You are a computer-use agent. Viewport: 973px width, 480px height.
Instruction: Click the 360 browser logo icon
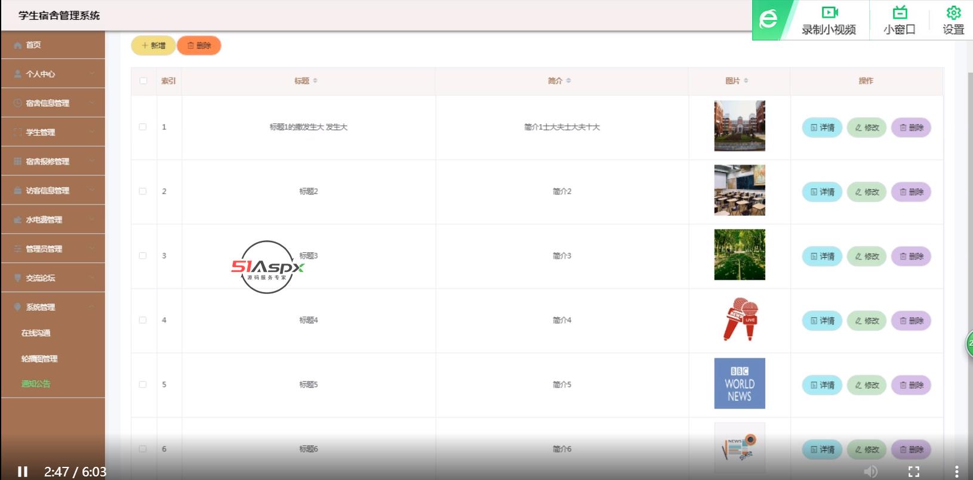tap(768, 20)
